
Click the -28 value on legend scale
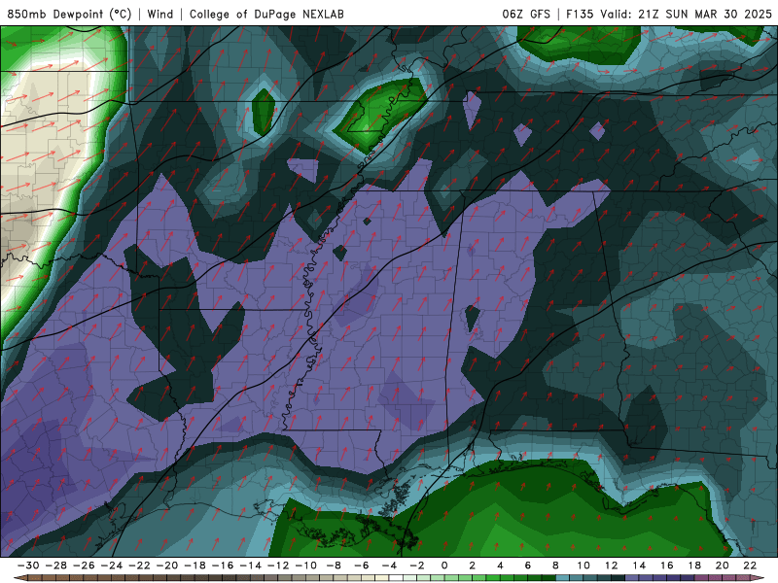(x=56, y=566)
